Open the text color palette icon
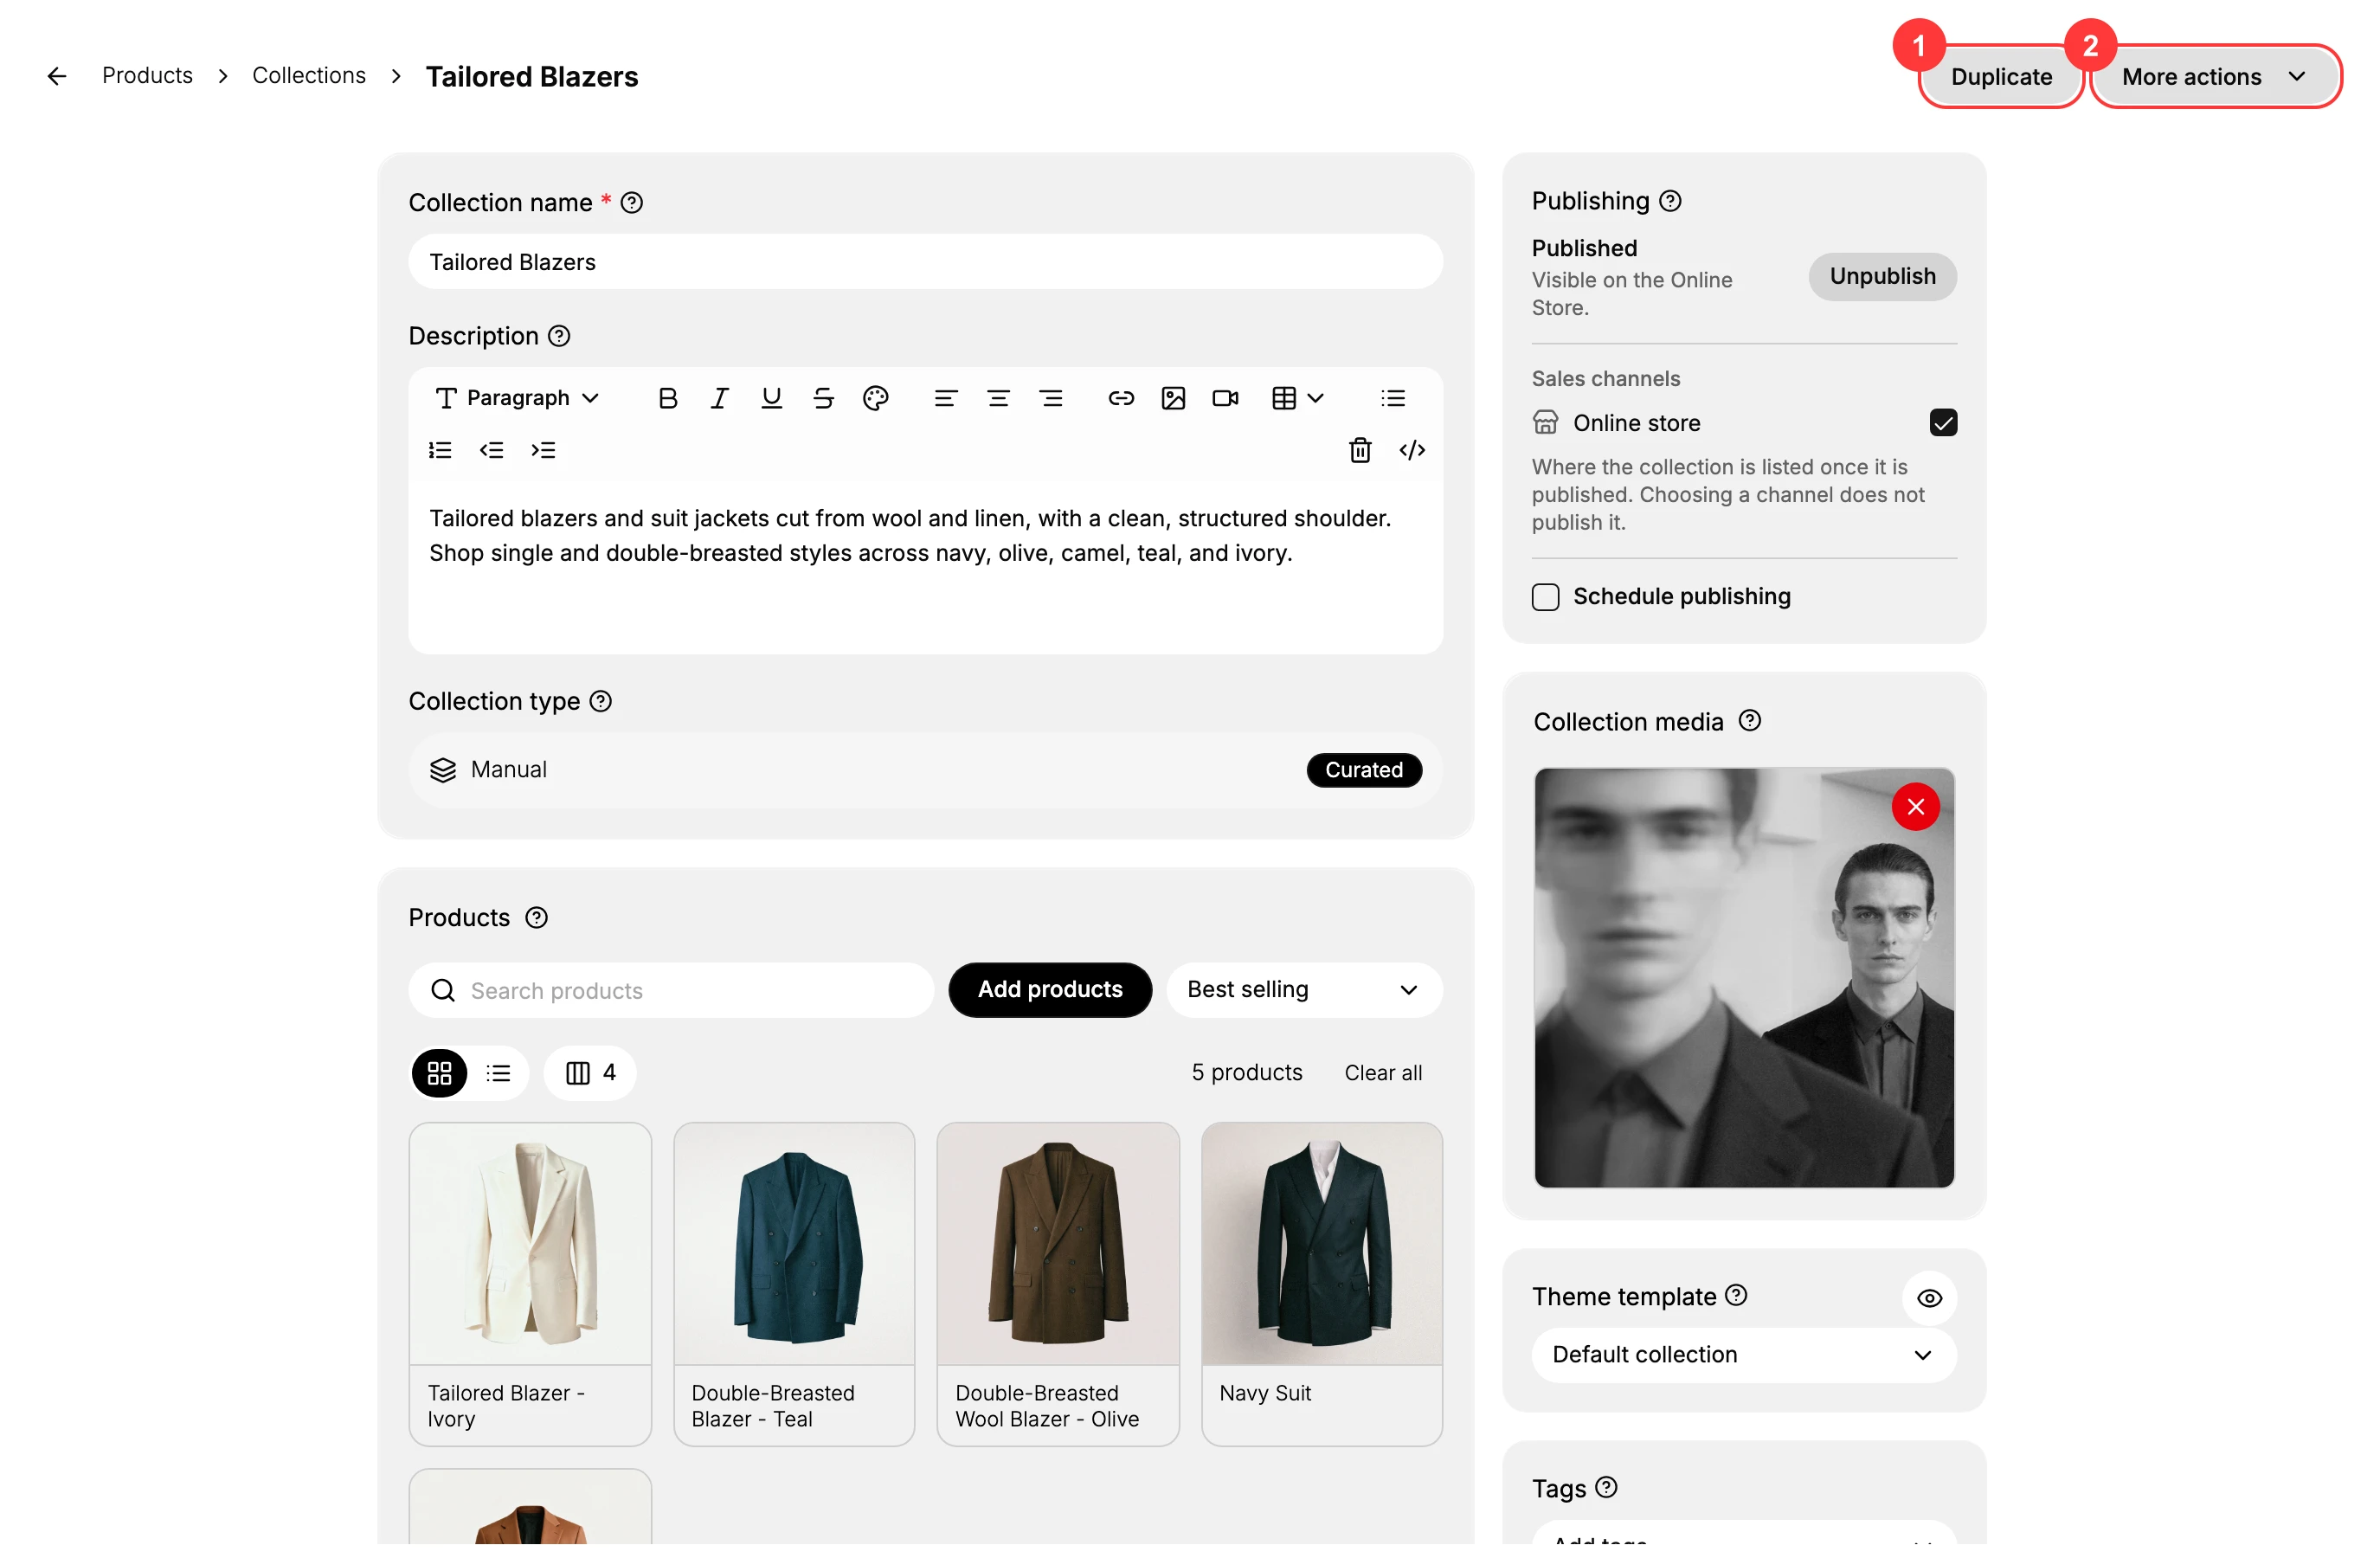This screenshot has width=2380, height=1558. (875, 399)
